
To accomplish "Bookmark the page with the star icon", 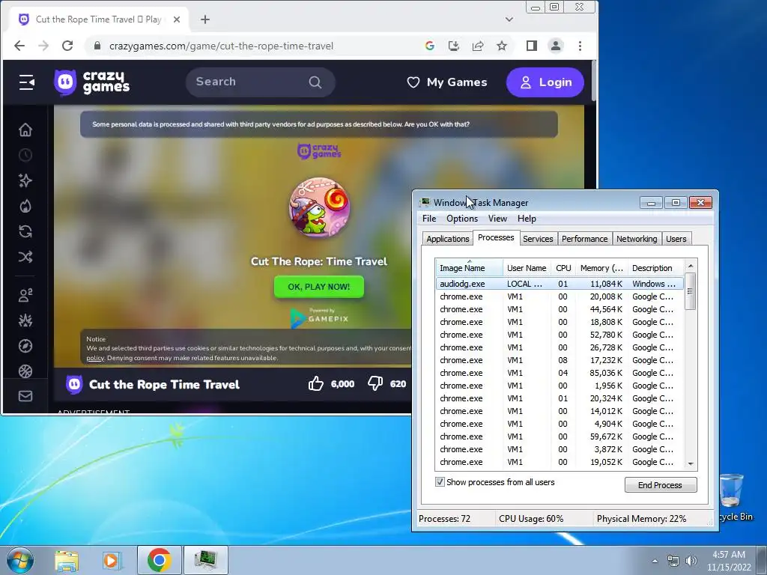I will coord(502,46).
